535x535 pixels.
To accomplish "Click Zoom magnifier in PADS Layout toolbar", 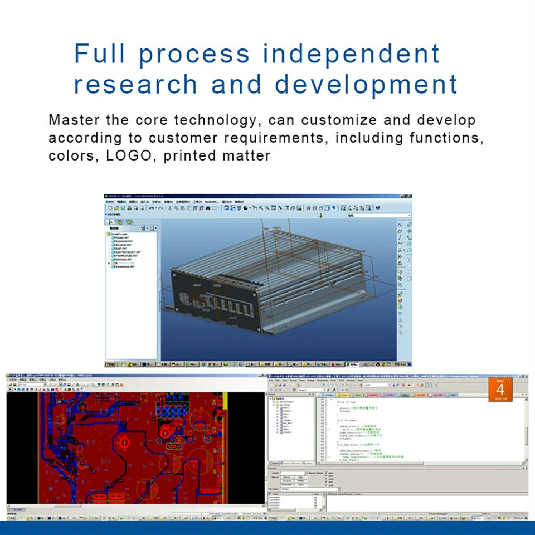I will [93, 385].
